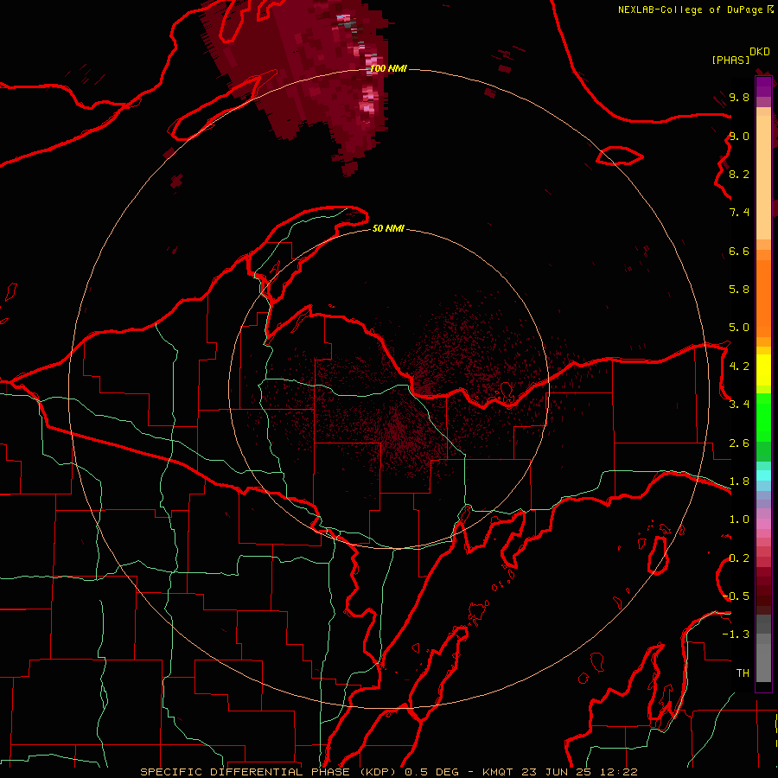Click the 3.4 scale value

coord(739,405)
